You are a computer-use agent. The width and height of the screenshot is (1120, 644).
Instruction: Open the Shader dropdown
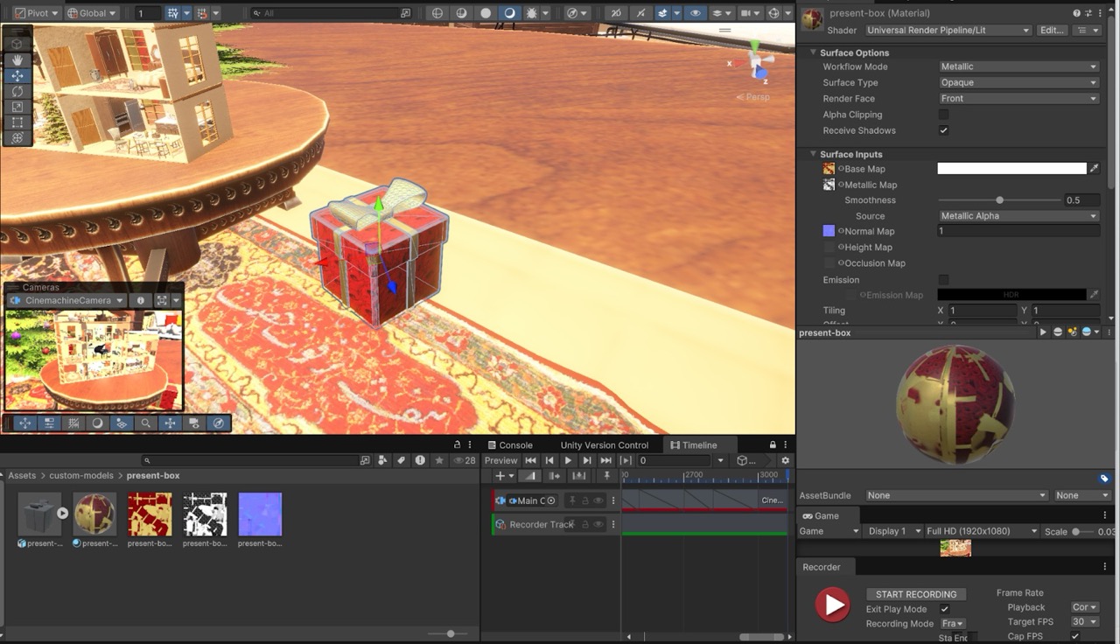pyautogui.click(x=948, y=30)
